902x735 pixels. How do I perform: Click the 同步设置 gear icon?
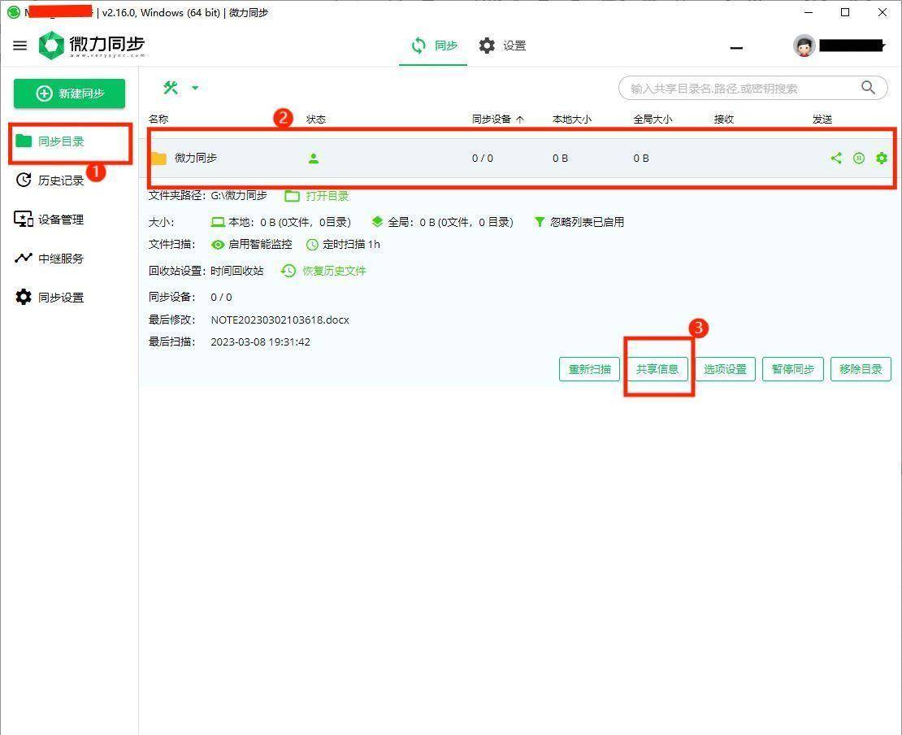(24, 297)
